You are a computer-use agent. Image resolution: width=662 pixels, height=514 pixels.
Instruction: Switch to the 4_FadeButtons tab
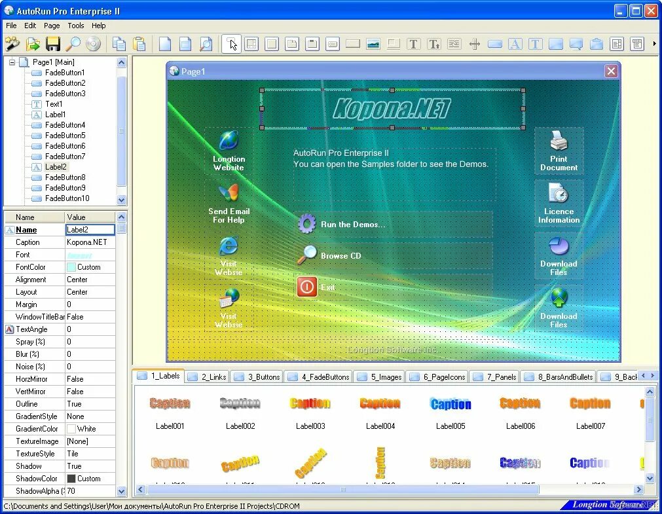point(319,376)
